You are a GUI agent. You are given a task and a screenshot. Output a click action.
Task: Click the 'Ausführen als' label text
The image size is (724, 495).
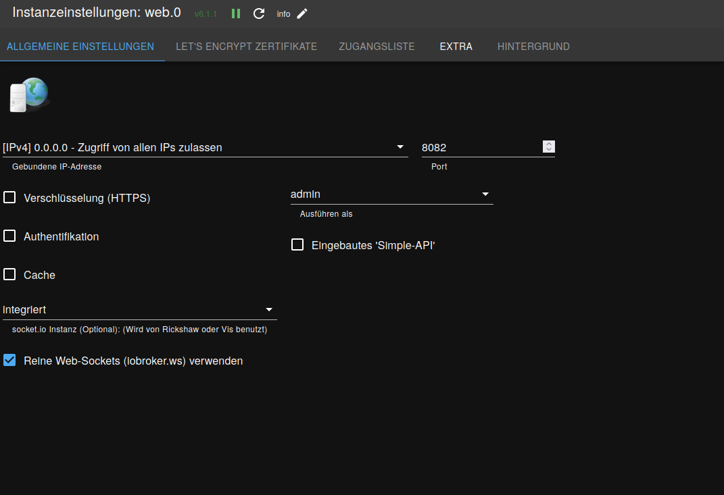[326, 214]
